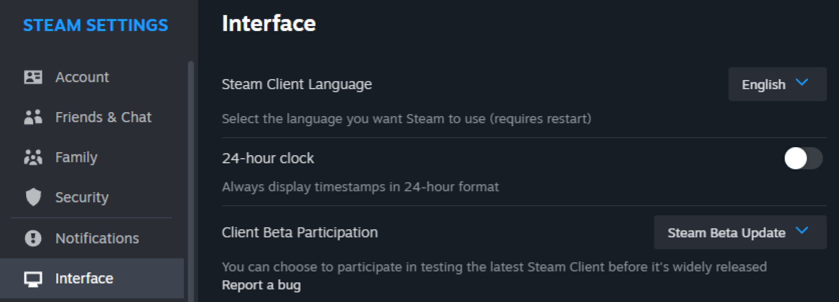Viewport: 839px width, 302px height.
Task: Click the Friends & Chat people icon
Action: click(33, 117)
